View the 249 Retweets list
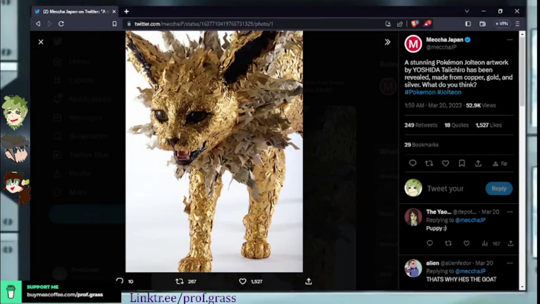Image resolution: width=540 pixels, height=304 pixels. (x=421, y=125)
